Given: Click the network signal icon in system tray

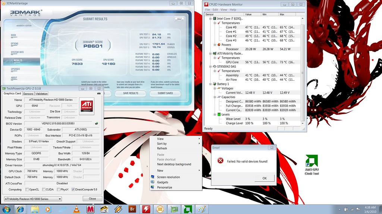Looking at the screenshot, I should pos(352,209).
